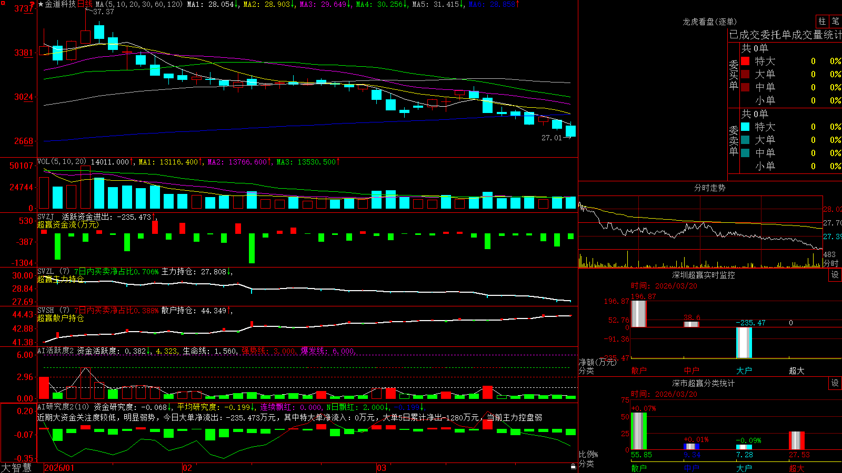Viewport: 842px width, 473px height.
Task: Click the 日线 period label
Action: (x=85, y=4)
